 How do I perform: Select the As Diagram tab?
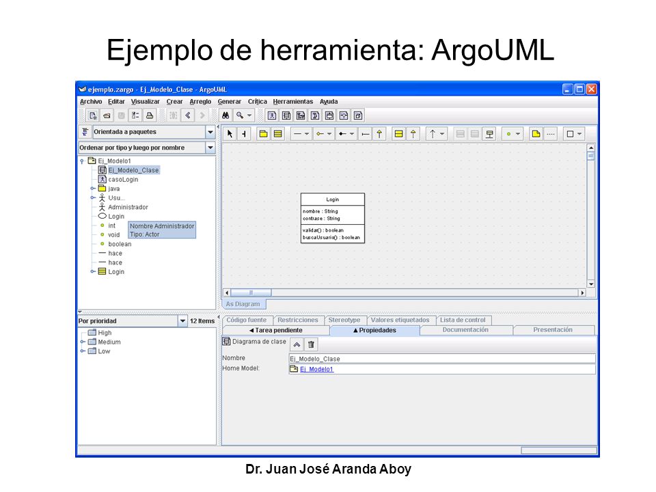(243, 304)
